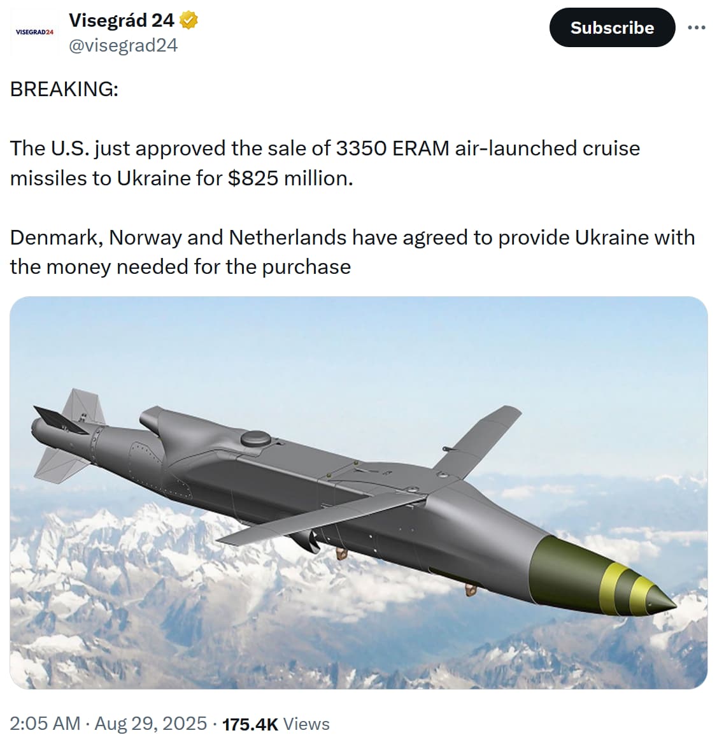Click the Visegrád 24 profile avatar logo
The width and height of the screenshot is (717, 742).
tap(34, 32)
